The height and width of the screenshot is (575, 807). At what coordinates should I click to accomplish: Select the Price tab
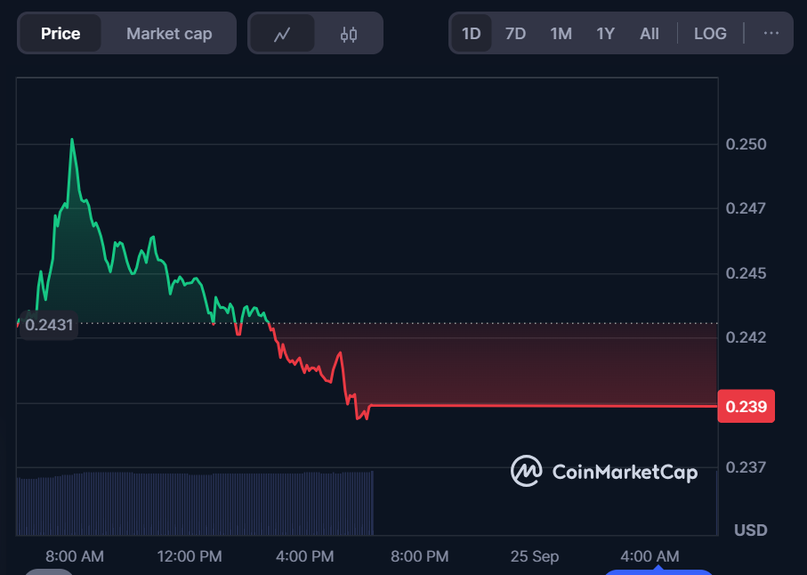coord(61,34)
